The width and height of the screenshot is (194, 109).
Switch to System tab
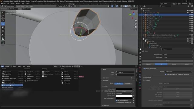187,64
